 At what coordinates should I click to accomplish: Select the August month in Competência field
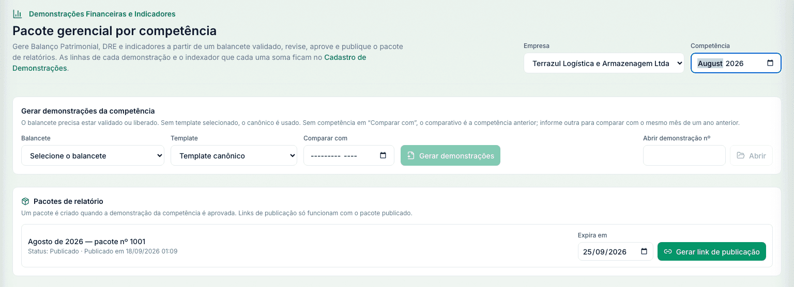pos(710,63)
